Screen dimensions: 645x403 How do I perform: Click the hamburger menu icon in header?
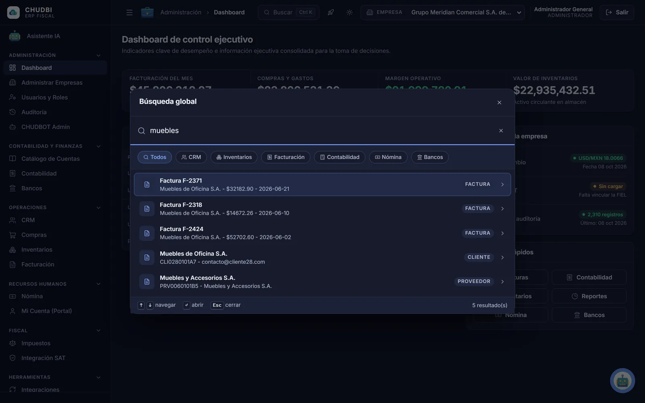coord(129,12)
